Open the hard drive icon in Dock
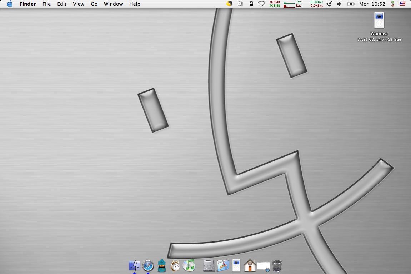 tap(209, 266)
